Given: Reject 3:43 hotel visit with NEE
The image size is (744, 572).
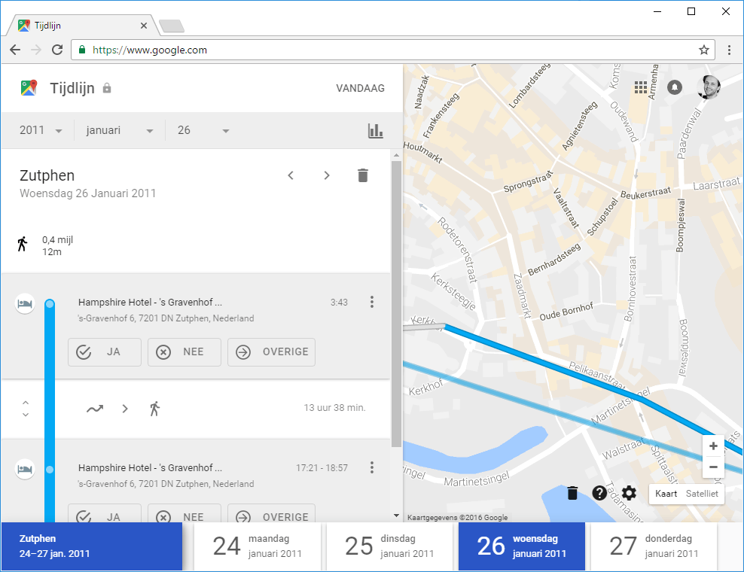Looking at the screenshot, I should (184, 352).
